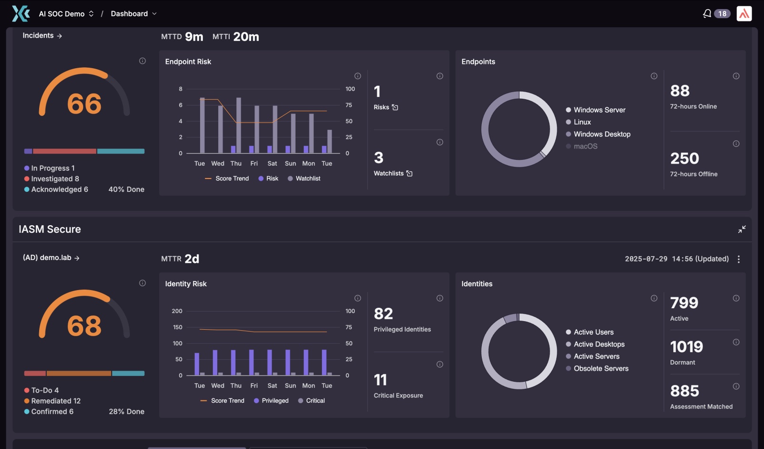Toggle the Score Trend legend in Endpoint Risk
The image size is (764, 449).
click(227, 178)
